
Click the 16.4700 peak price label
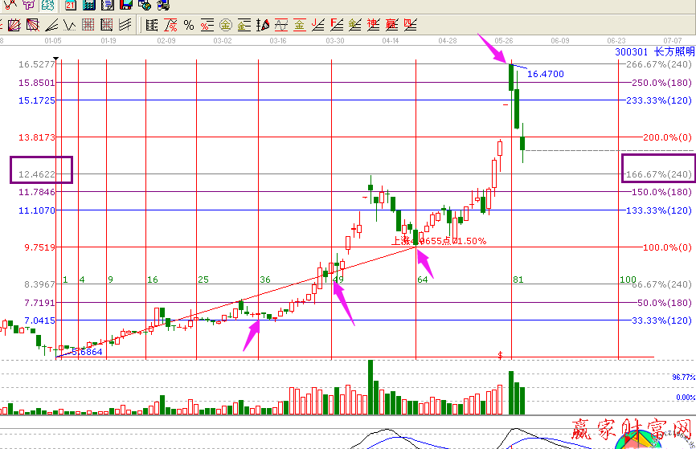545,74
